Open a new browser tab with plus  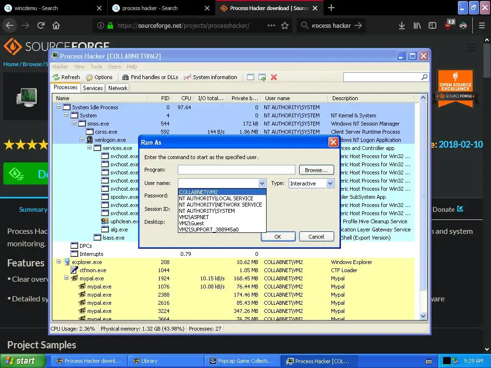331,8
